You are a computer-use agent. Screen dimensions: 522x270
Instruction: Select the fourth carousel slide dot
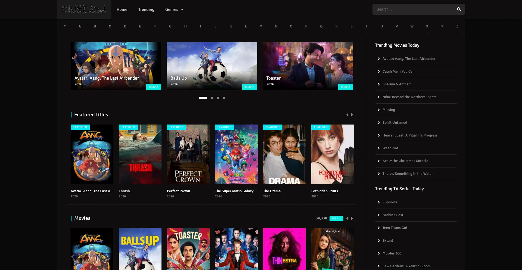[x=224, y=98]
